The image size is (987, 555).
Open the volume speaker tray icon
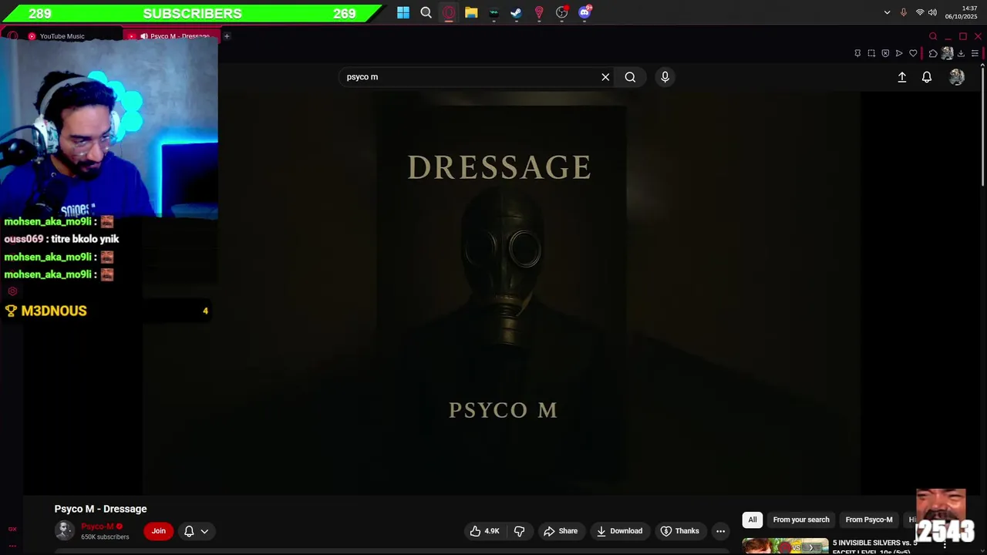(x=932, y=12)
